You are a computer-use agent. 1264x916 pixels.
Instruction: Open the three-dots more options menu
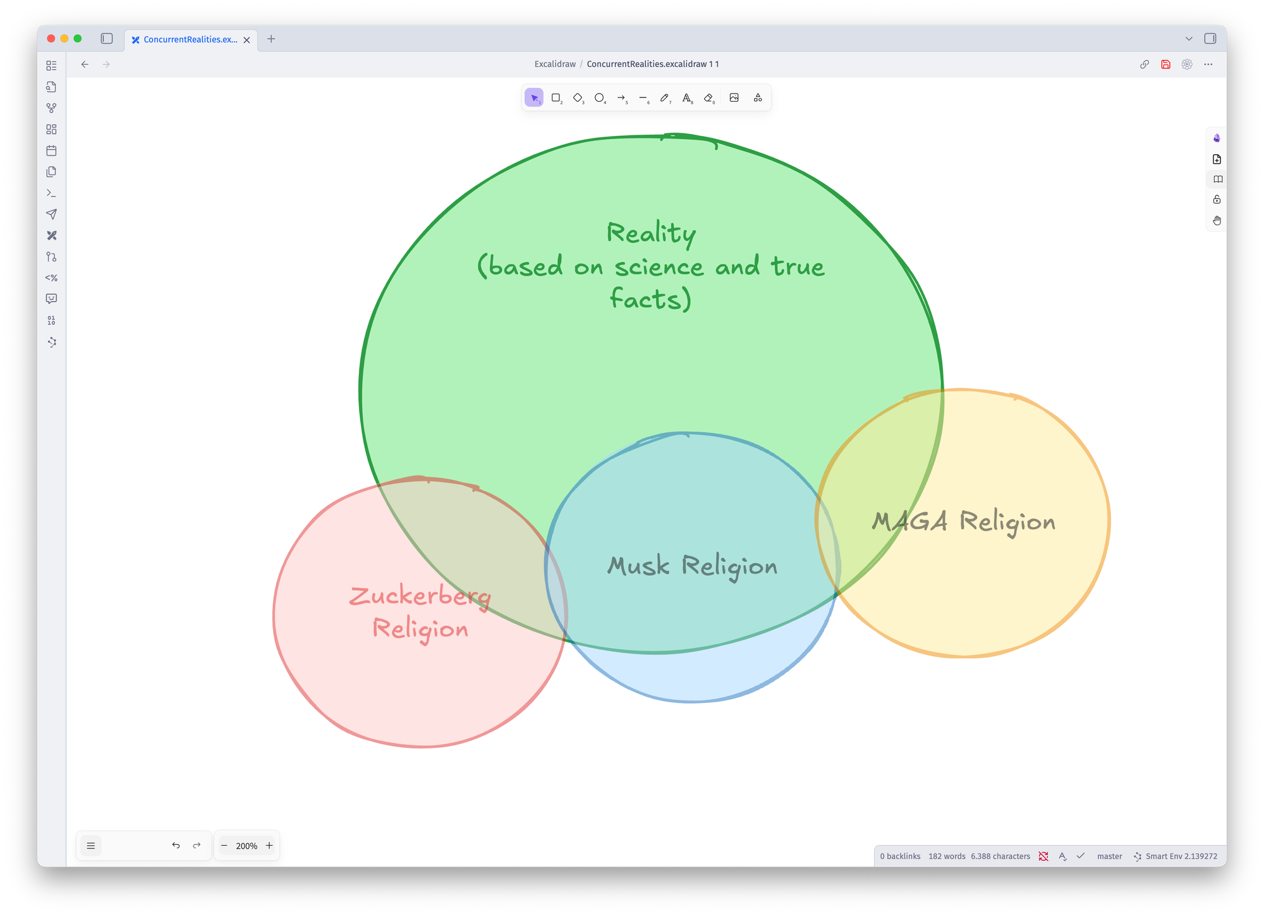tap(1208, 64)
